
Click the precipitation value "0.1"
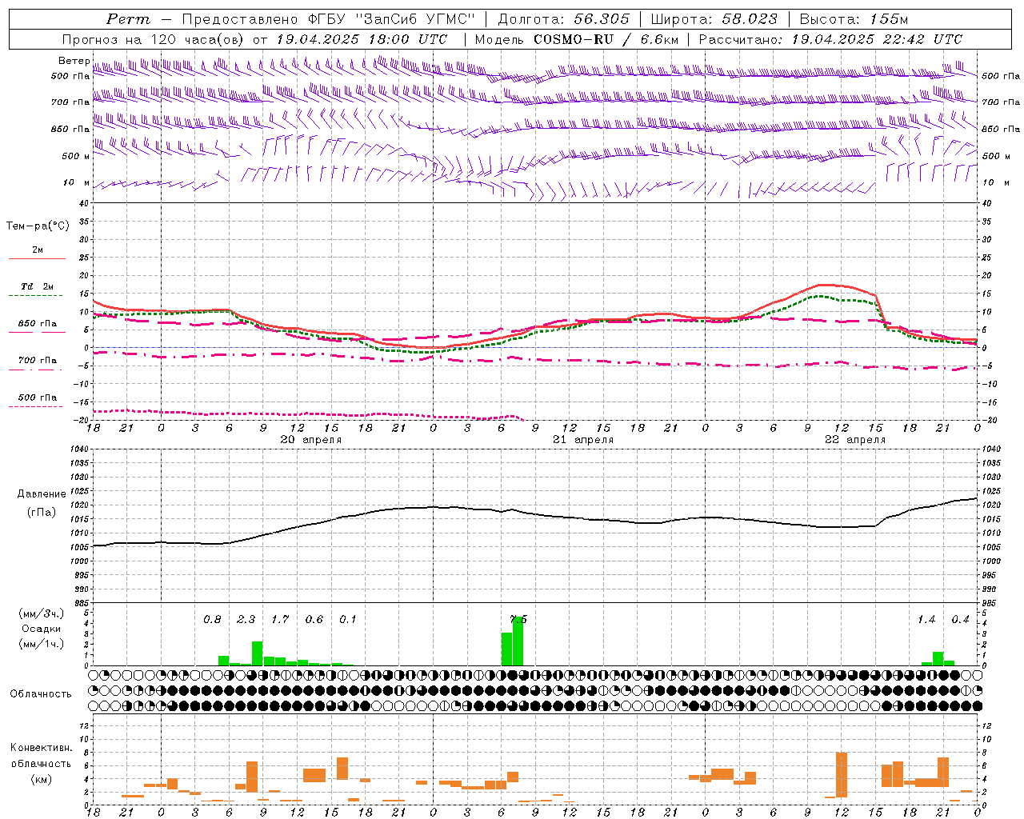click(348, 620)
